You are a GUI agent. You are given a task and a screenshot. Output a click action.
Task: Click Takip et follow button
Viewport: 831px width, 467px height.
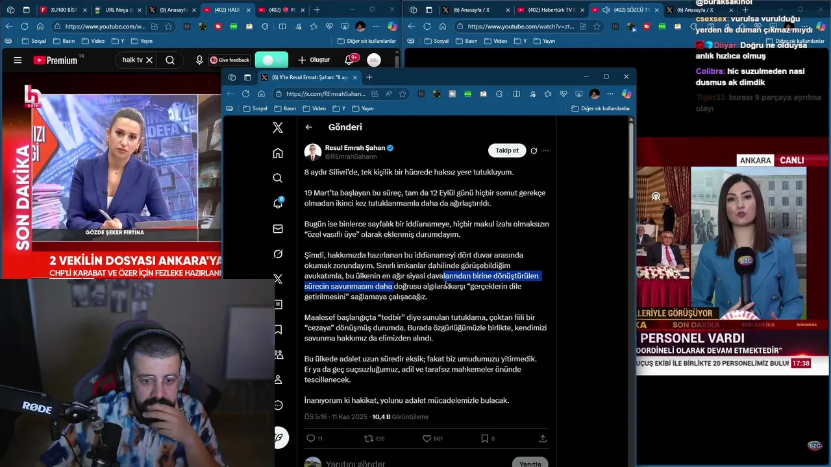coord(507,150)
